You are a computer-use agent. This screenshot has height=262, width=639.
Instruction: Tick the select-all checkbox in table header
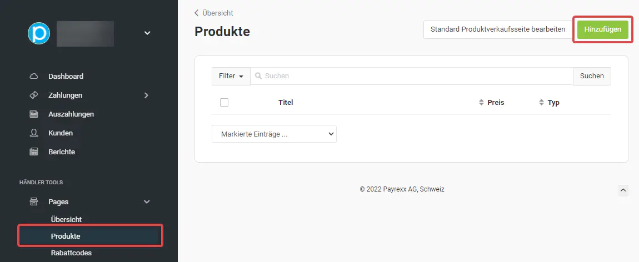[224, 102]
